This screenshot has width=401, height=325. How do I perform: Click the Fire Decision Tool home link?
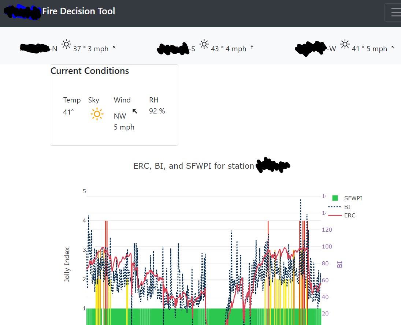(79, 11)
